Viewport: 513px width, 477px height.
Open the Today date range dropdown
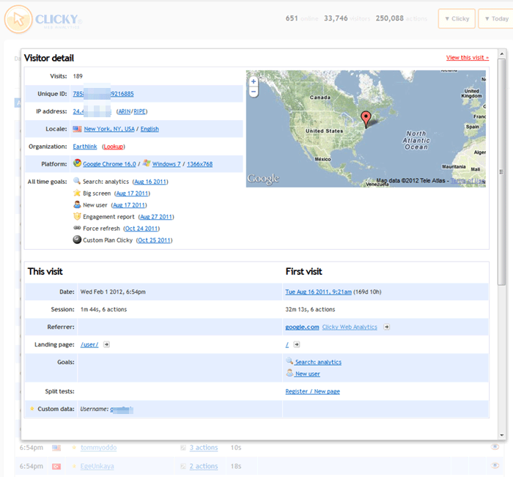coord(495,18)
